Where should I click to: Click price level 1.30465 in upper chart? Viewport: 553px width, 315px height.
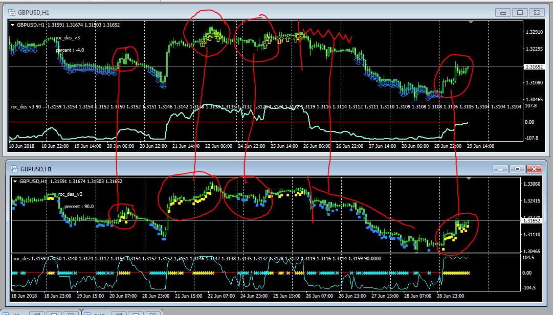point(534,100)
